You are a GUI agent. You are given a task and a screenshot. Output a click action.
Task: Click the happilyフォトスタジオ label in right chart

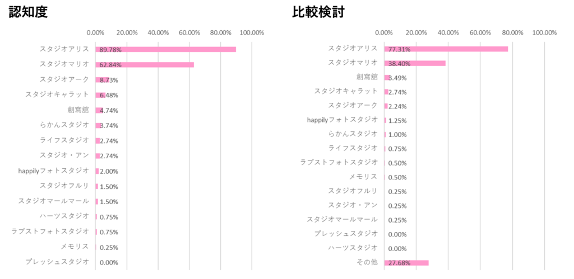342,120
